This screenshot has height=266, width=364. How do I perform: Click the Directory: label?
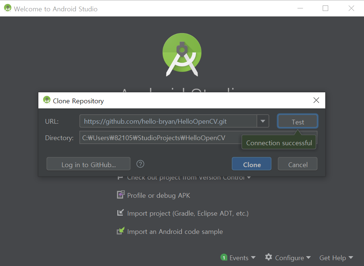coord(59,138)
